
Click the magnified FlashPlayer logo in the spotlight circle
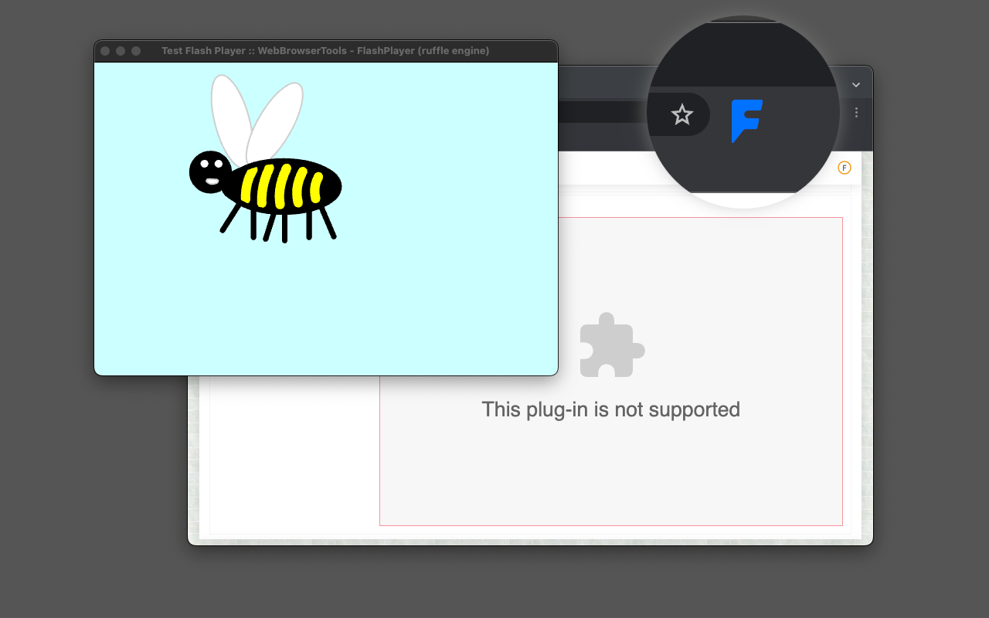click(746, 120)
